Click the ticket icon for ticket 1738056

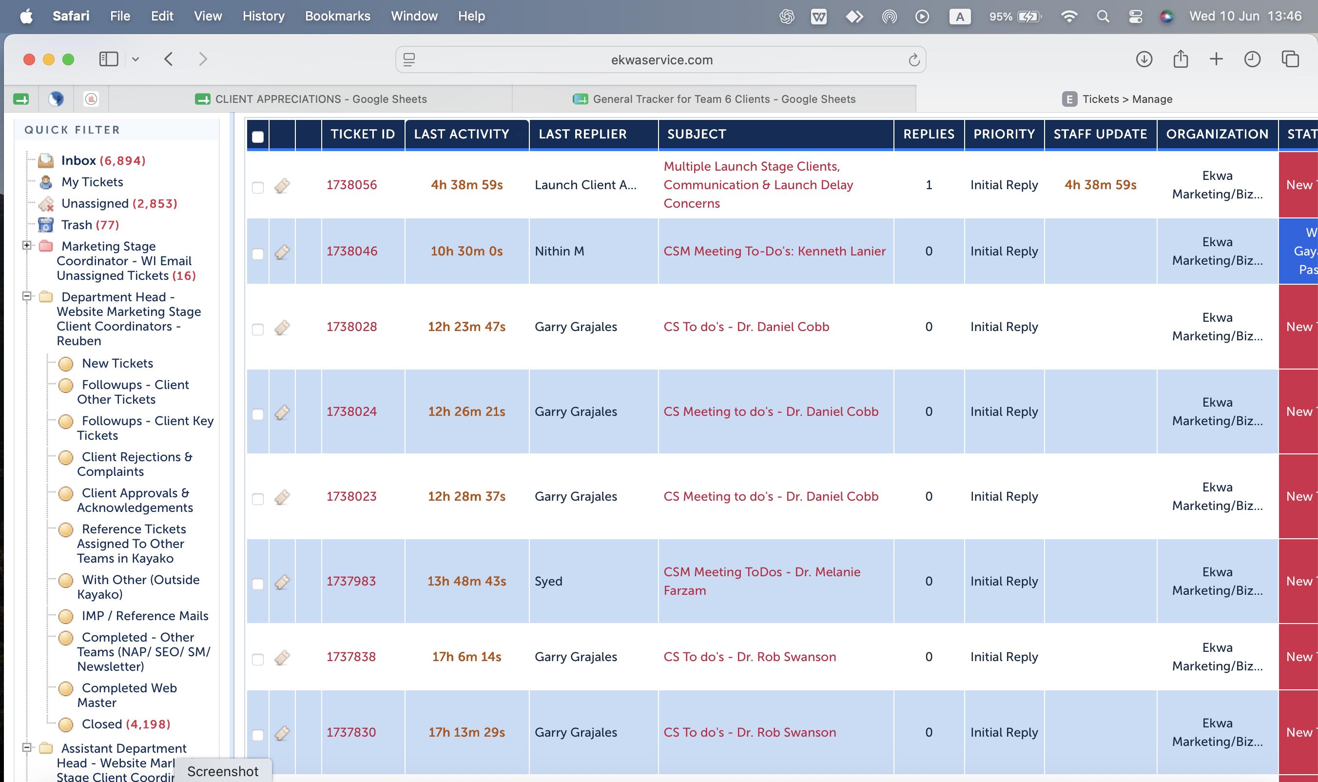point(282,185)
